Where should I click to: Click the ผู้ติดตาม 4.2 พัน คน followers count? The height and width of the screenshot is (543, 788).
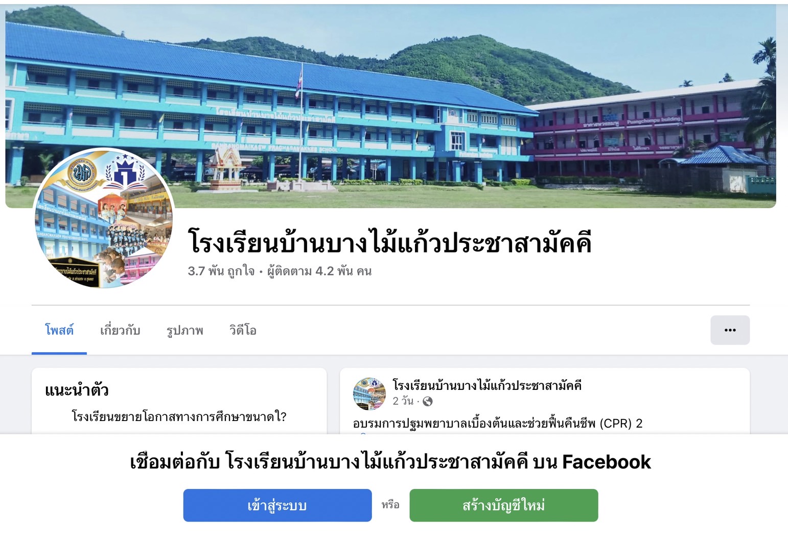click(319, 271)
